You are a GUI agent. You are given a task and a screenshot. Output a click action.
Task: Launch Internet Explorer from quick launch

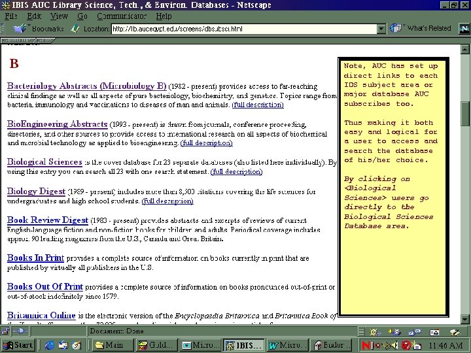[50, 345]
